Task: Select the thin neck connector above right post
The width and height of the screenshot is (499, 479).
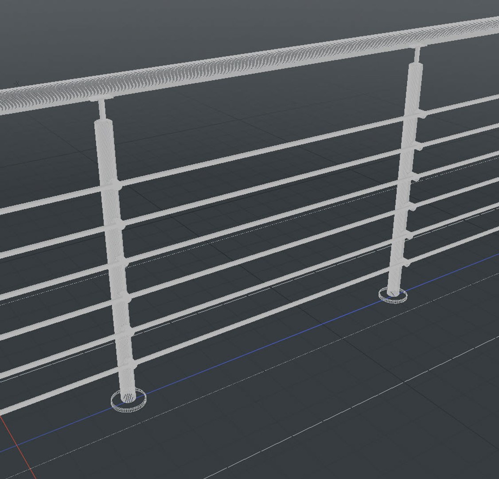Action: point(417,55)
